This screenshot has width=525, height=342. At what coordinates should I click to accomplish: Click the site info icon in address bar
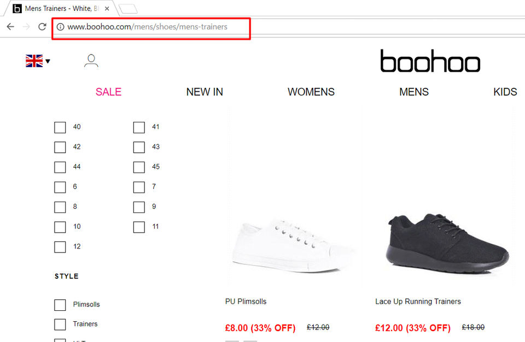(x=60, y=27)
